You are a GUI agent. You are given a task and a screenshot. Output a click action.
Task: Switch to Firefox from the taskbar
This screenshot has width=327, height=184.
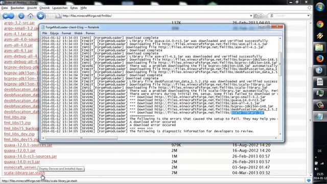click(320, 59)
